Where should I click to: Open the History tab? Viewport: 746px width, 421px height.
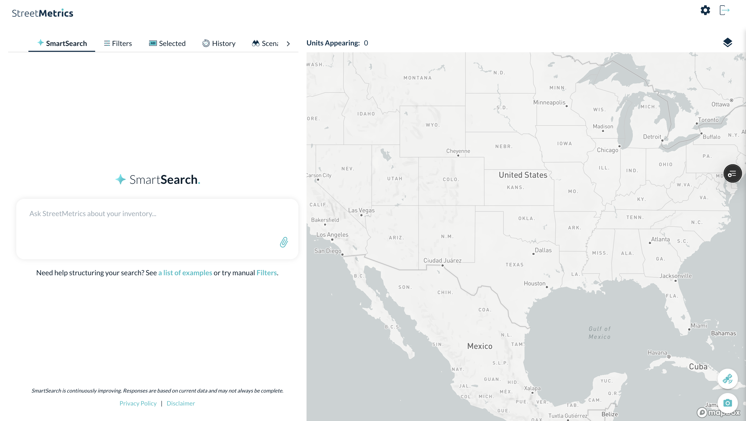(219, 43)
